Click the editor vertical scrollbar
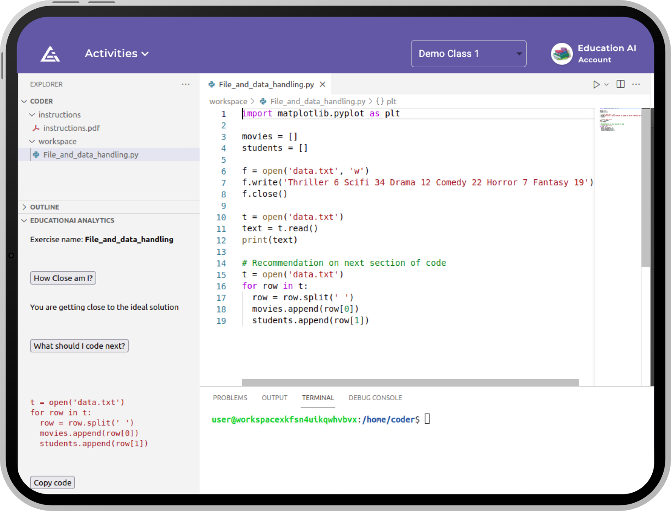 646,188
